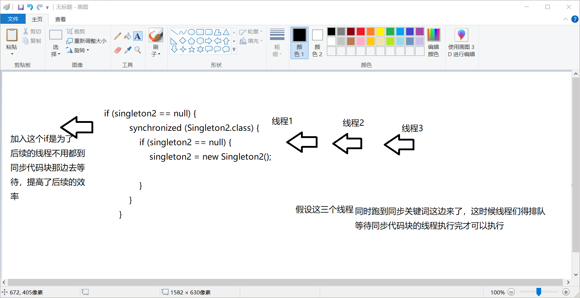580x298 pixels.
Task: Click the zoom slider handle
Action: (539, 292)
